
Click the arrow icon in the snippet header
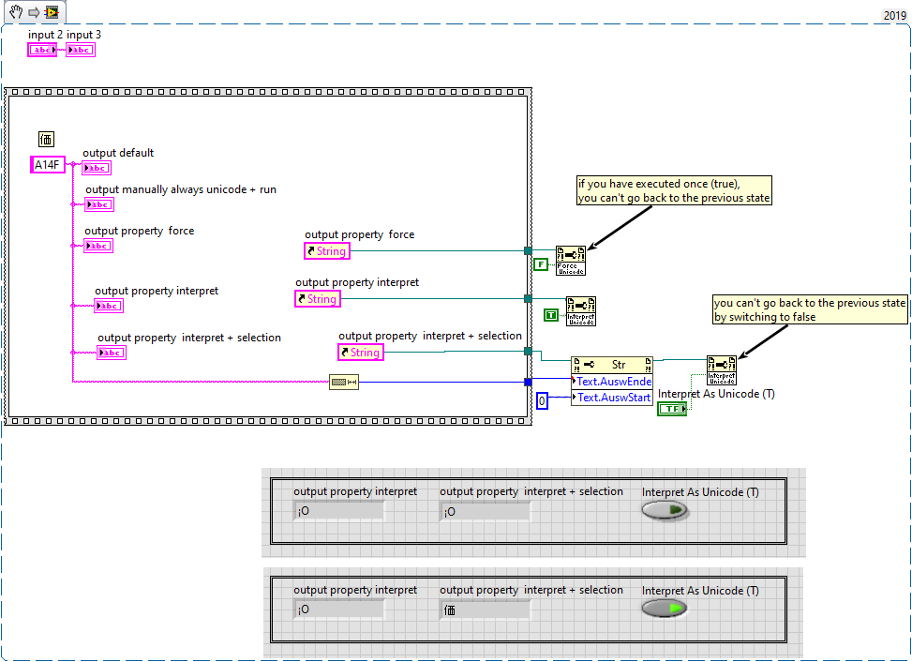coord(33,12)
